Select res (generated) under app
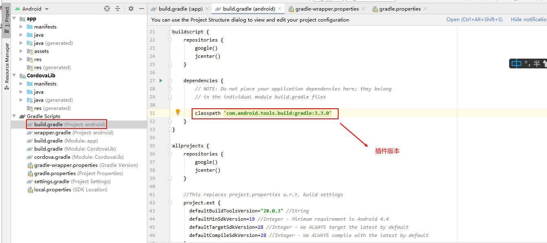Image resolution: width=547 pixels, height=243 pixels. pyautogui.click(x=49, y=68)
